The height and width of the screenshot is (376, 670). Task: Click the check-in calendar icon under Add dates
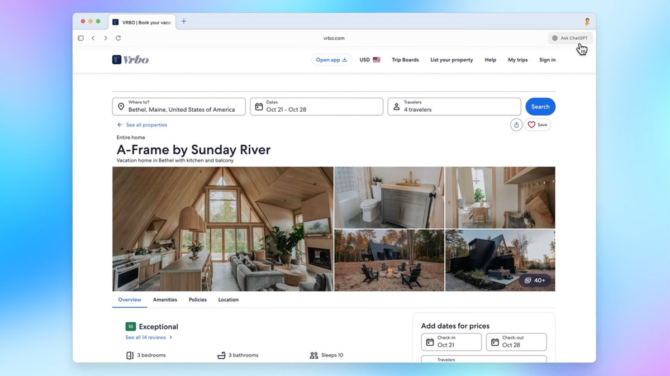coord(429,341)
